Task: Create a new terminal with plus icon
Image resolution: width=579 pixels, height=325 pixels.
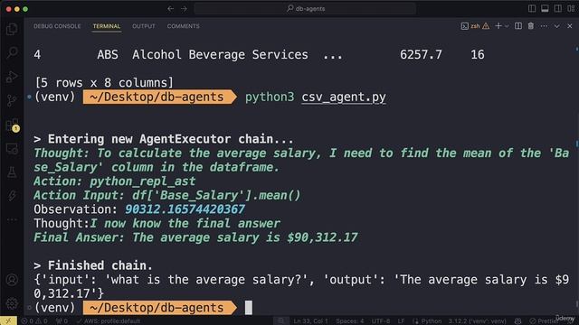Action: (x=498, y=26)
